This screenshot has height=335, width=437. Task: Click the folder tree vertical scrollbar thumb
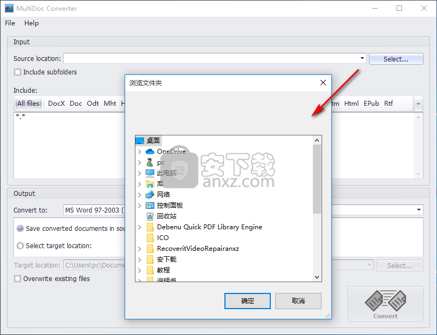(x=317, y=179)
